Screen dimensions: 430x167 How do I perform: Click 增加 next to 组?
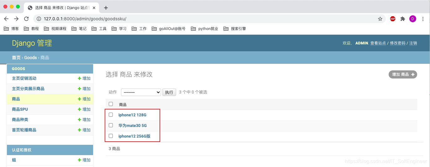click(84, 160)
